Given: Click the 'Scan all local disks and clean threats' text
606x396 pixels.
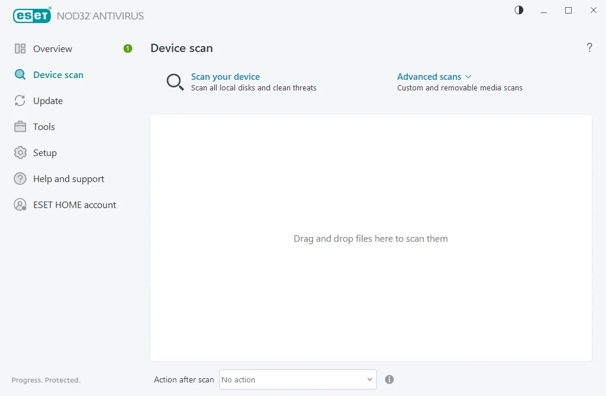Looking at the screenshot, I should [253, 88].
